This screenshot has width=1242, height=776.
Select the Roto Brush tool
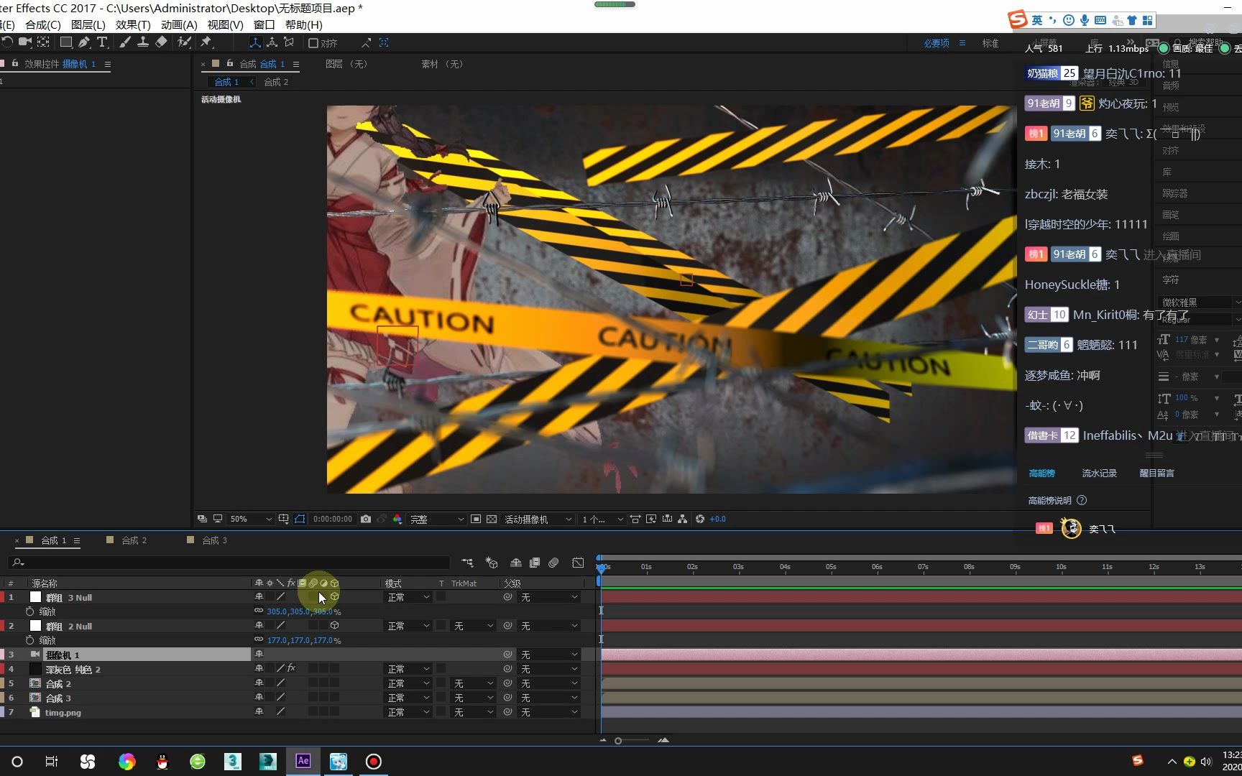tap(184, 42)
